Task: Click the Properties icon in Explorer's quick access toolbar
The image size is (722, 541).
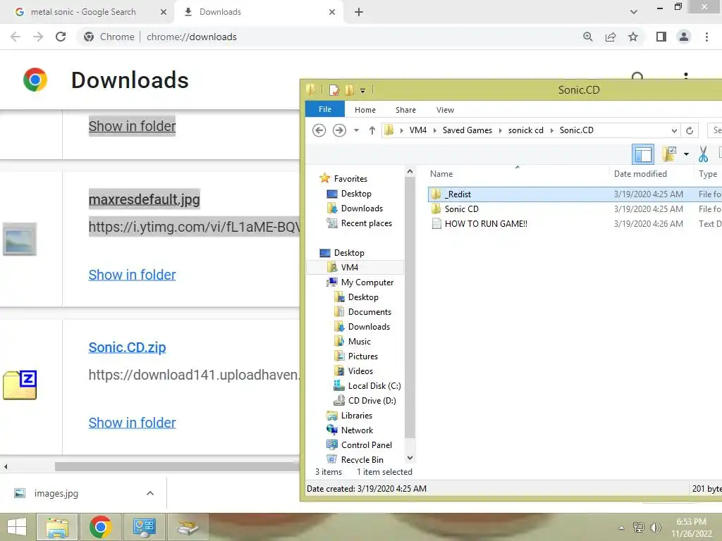Action: coord(334,89)
